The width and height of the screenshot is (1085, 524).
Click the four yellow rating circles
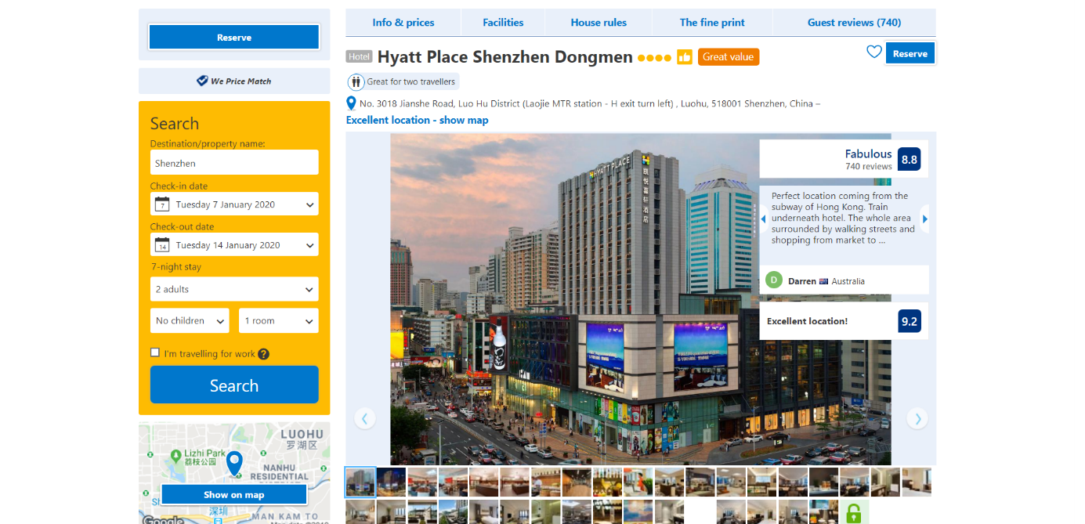tap(654, 58)
